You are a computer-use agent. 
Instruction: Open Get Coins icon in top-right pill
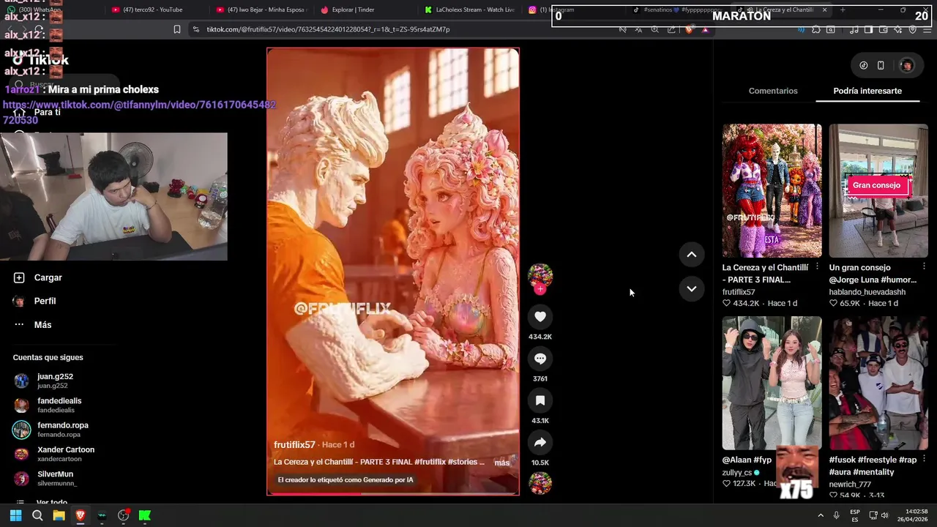tap(864, 65)
